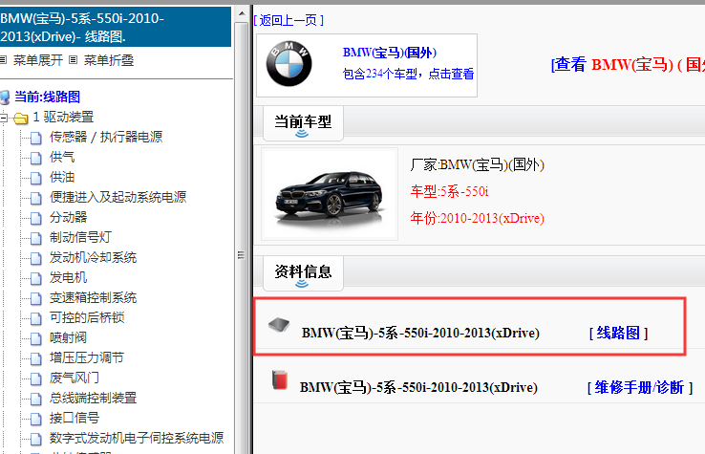
Task: Click the page icon beside 接口信号
Action: point(36,419)
